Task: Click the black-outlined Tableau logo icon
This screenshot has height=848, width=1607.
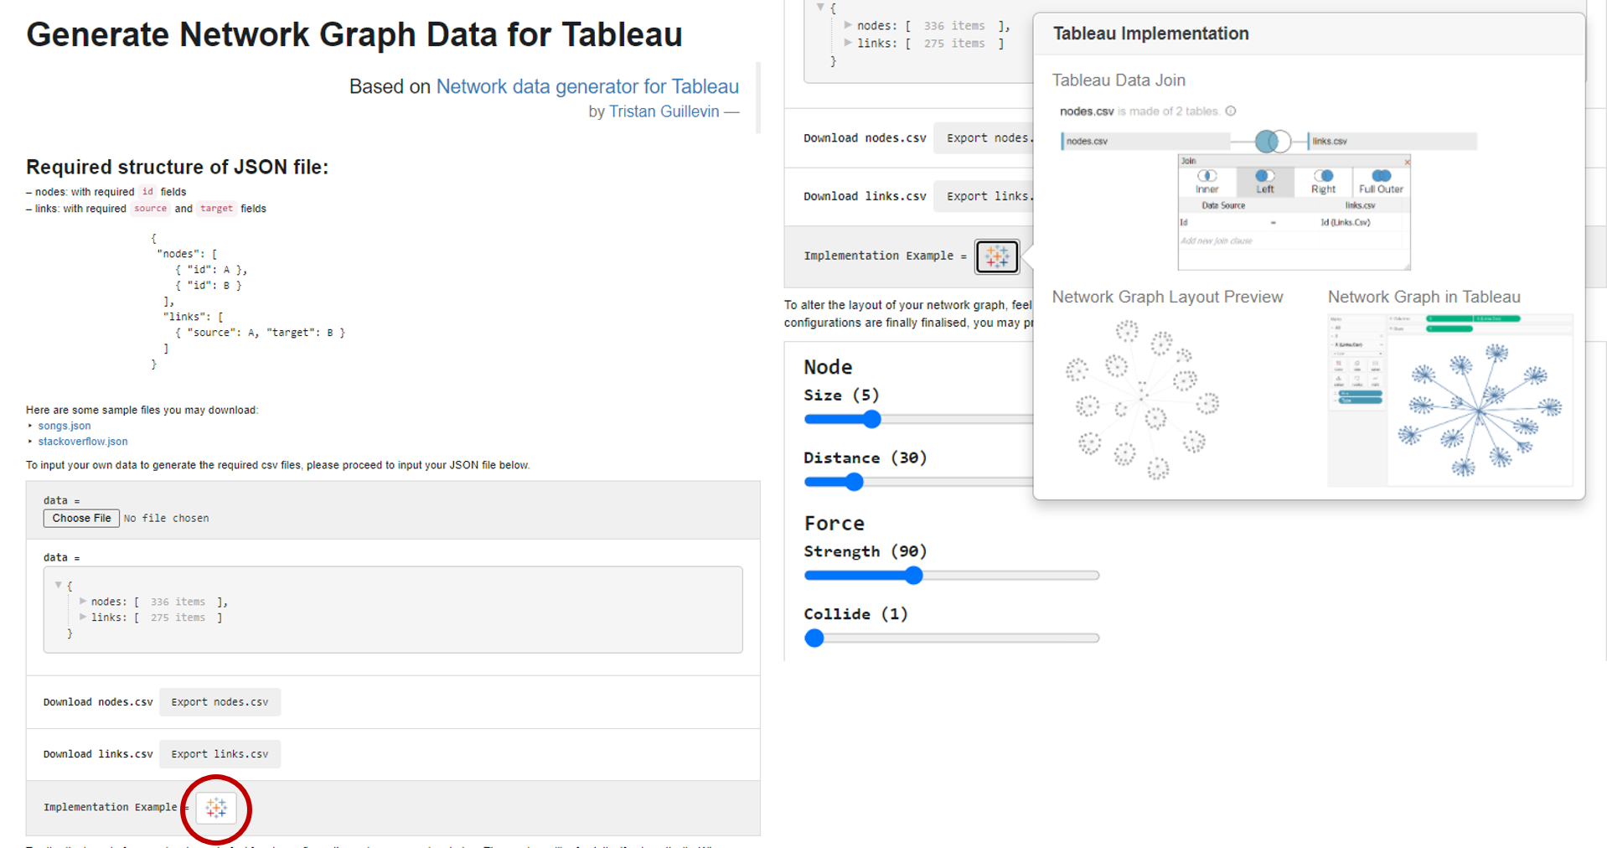Action: coord(996,256)
